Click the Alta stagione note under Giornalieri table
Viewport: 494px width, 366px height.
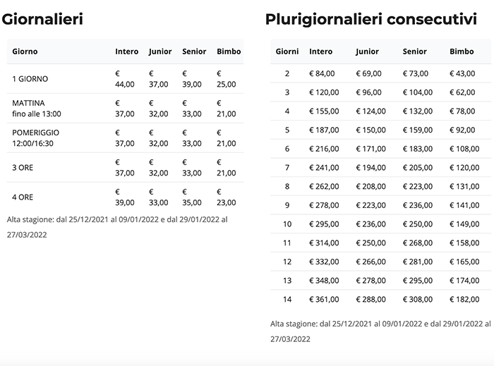117,227
